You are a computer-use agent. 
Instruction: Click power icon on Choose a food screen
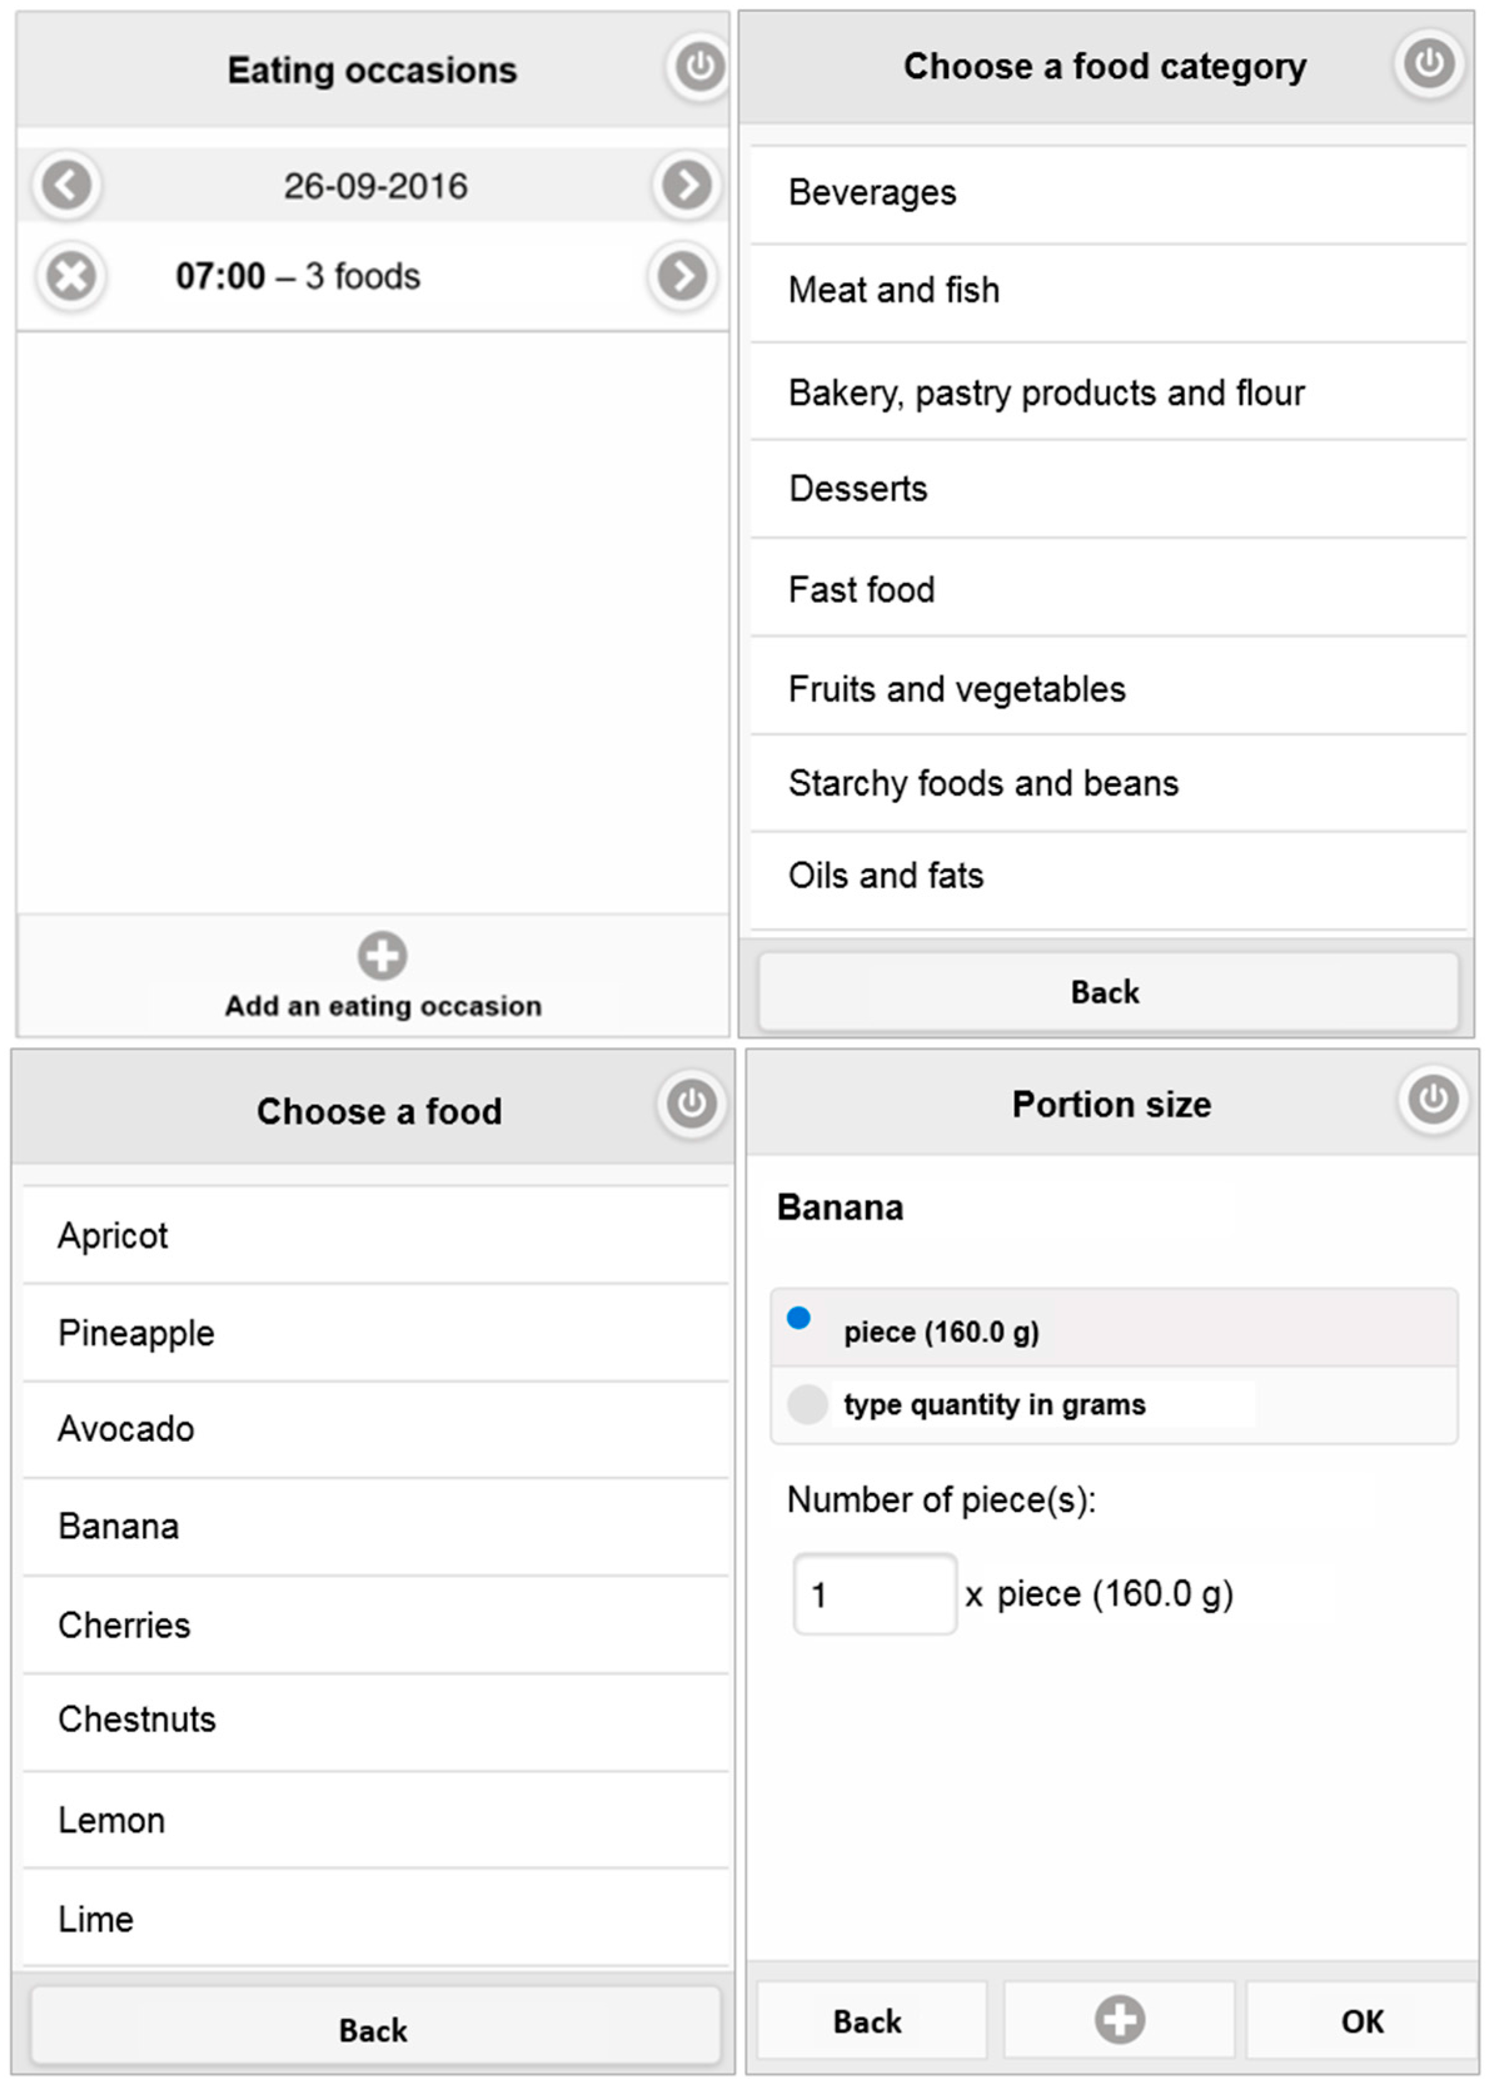click(x=691, y=1103)
